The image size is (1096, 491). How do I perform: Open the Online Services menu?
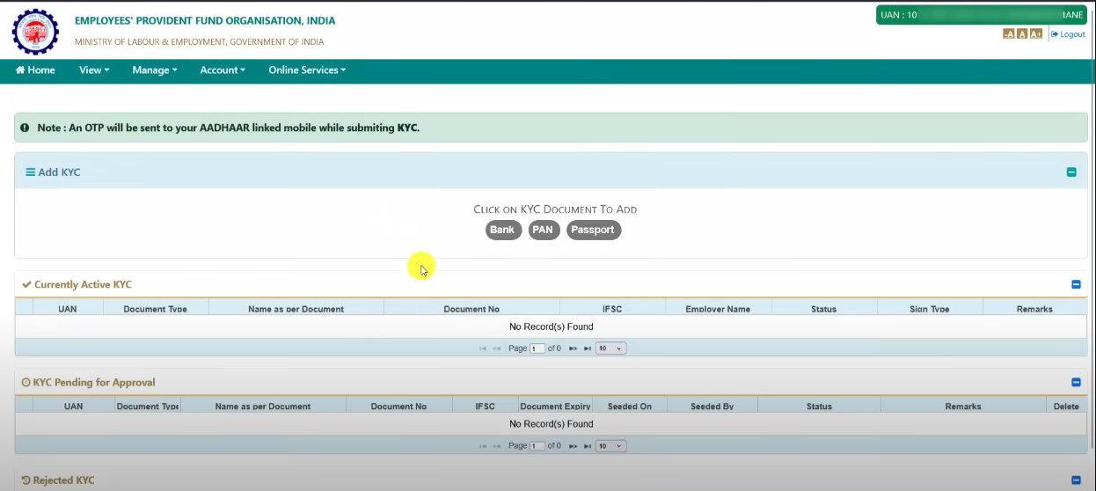tap(307, 70)
